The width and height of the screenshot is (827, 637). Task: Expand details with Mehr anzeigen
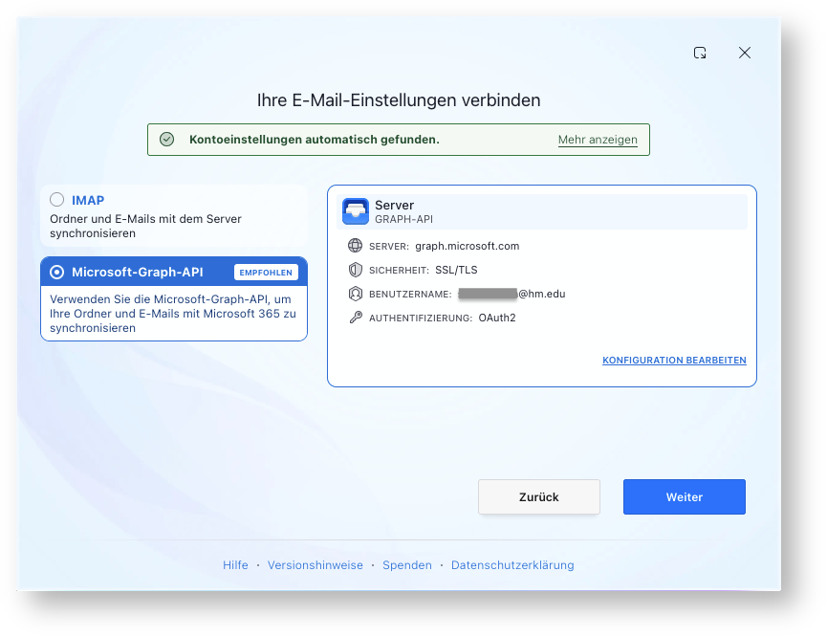pos(598,140)
